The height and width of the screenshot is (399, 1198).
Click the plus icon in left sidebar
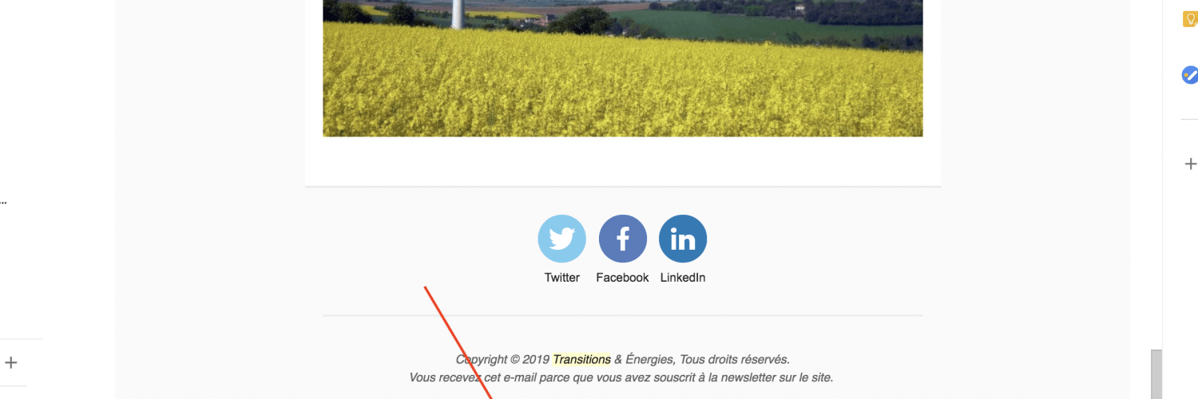click(11, 362)
